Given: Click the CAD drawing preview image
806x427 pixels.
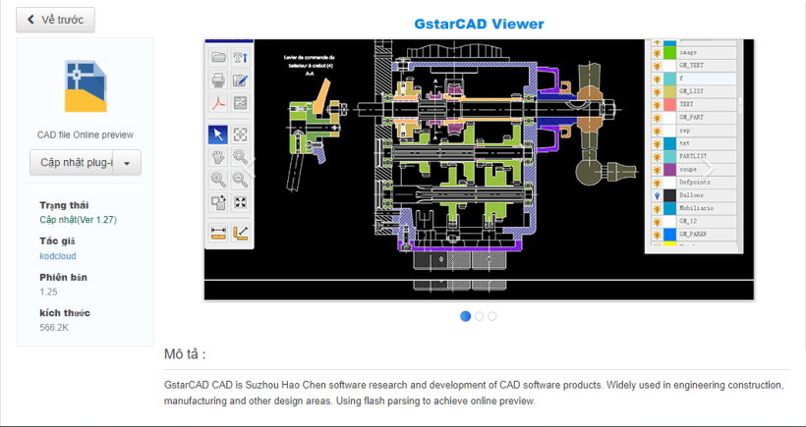Looking at the screenshot, I should click(x=479, y=170).
